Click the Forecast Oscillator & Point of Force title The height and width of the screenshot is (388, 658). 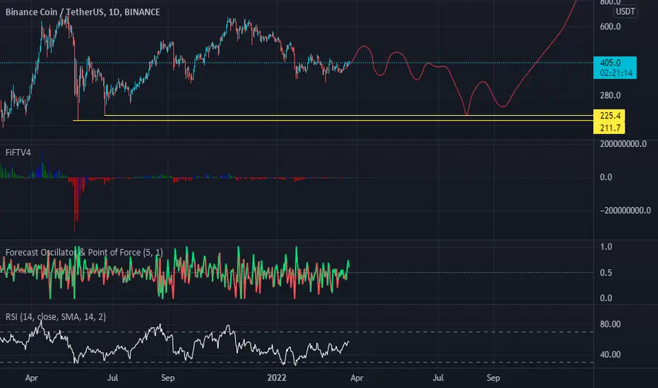coord(84,252)
